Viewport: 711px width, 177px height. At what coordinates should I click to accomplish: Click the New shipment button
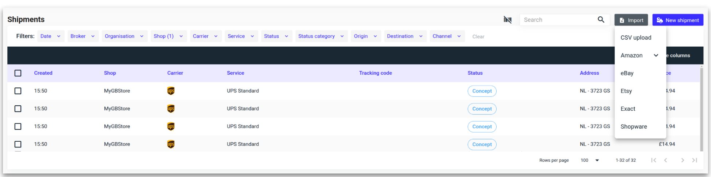(x=677, y=20)
